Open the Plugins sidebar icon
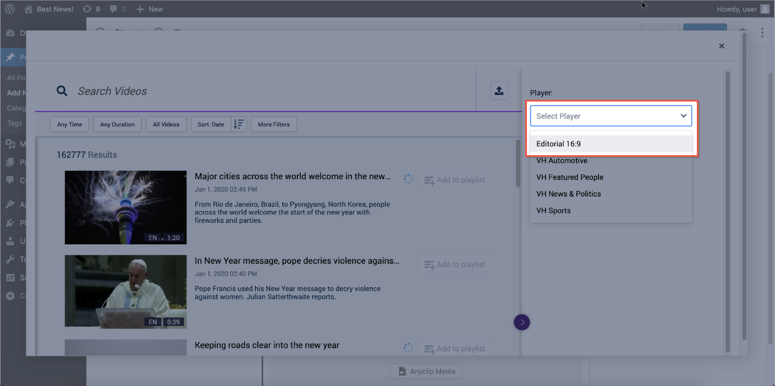Image resolution: width=775 pixels, height=386 pixels. click(x=10, y=223)
